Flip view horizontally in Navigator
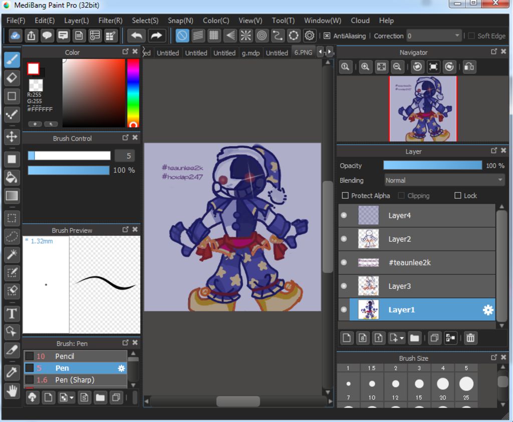Viewport: 513px width, 422px height. [469, 67]
